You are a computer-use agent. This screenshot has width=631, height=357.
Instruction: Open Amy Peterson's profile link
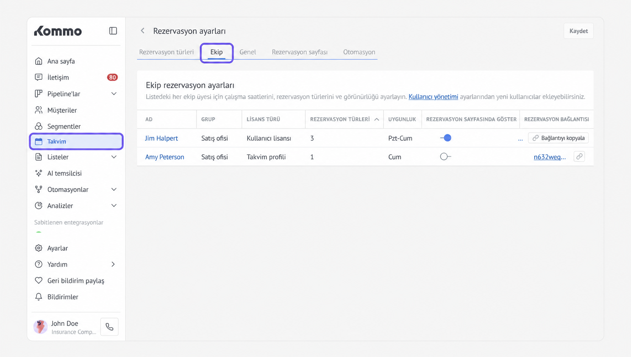tap(165, 157)
